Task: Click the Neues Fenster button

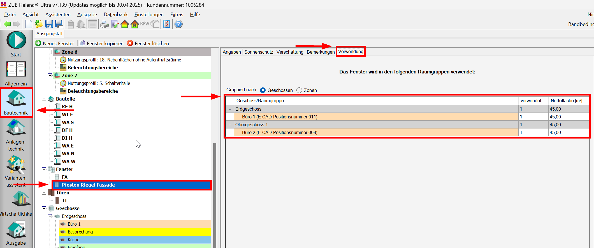Action: tap(55, 43)
